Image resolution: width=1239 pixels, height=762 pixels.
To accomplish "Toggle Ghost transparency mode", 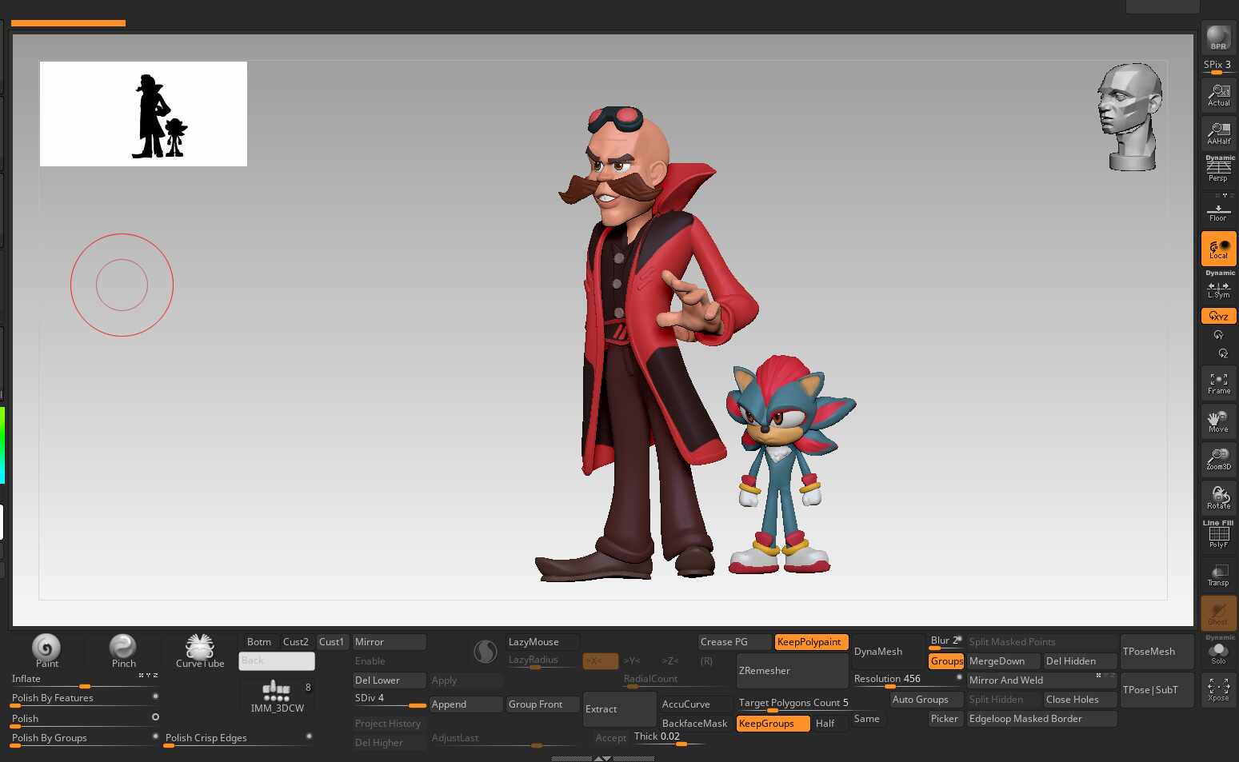I will click(x=1218, y=612).
